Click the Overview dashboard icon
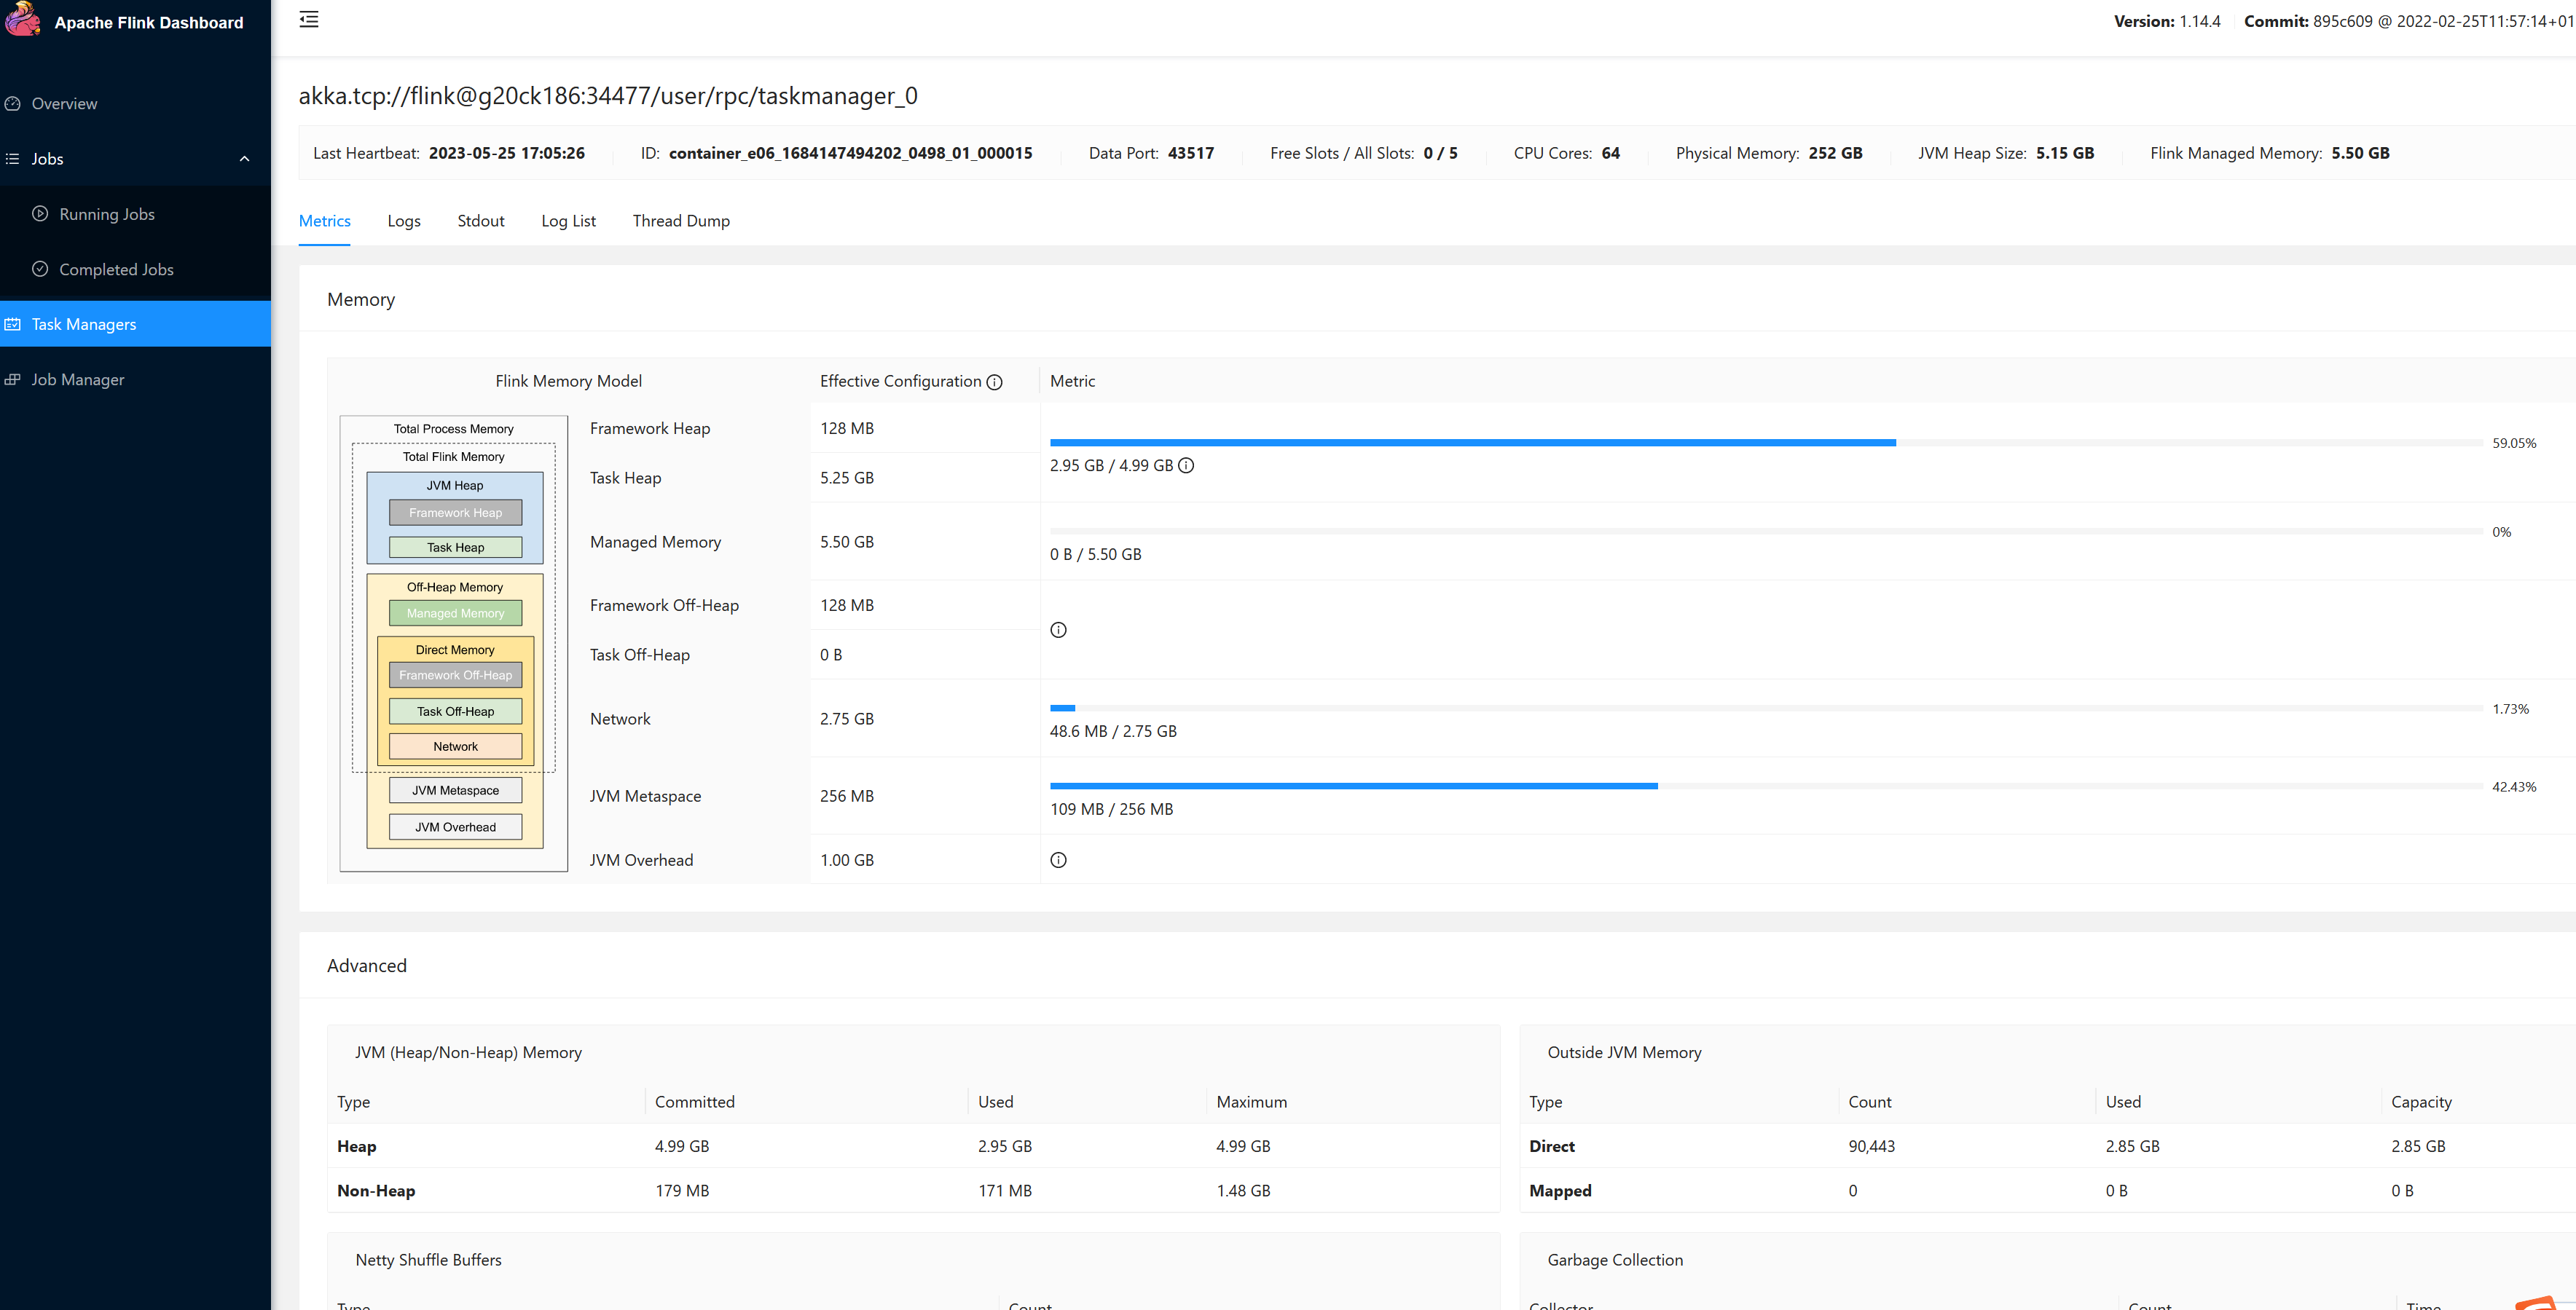Screen dimensions: 2576x1310 coord(13,104)
